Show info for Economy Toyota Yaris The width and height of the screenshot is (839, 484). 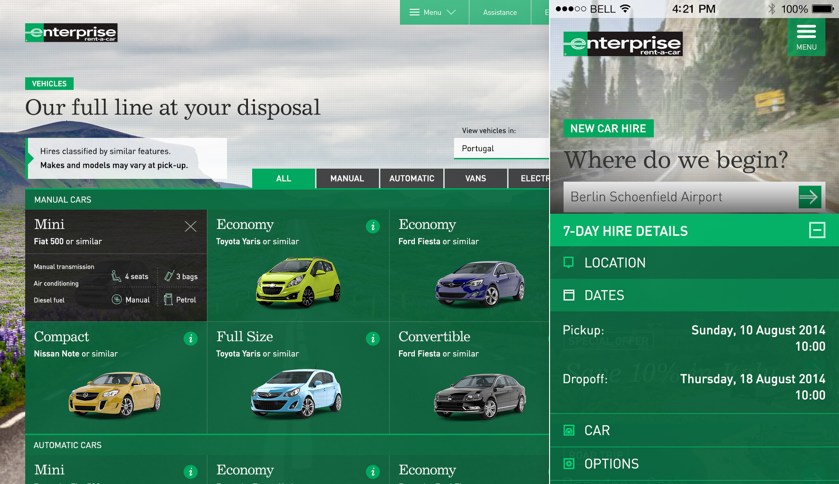click(372, 226)
